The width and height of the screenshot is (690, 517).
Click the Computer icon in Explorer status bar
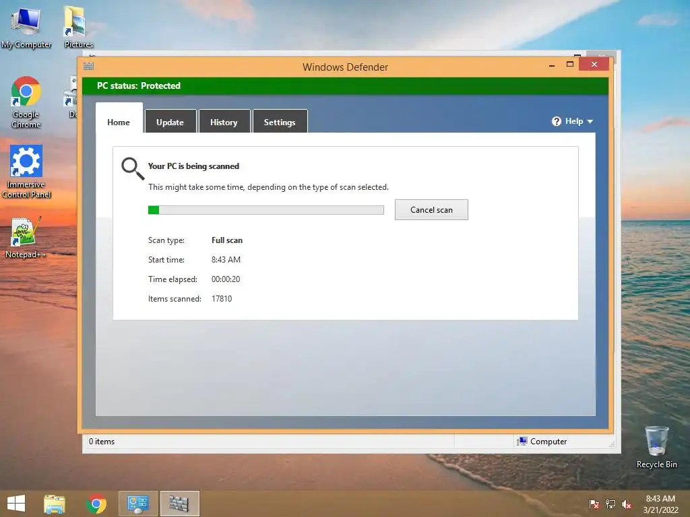522,442
